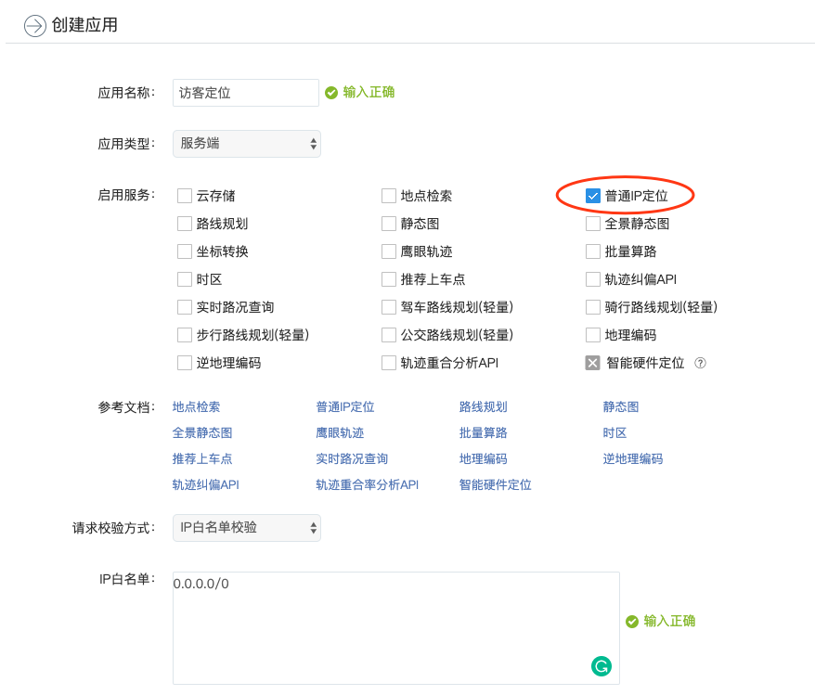Enable the 云存储 service
Viewport: 815px width, 695px height.
point(184,196)
